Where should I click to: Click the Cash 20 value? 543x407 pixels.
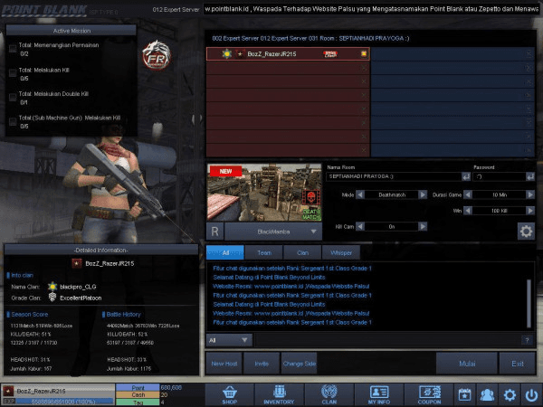[164, 395]
